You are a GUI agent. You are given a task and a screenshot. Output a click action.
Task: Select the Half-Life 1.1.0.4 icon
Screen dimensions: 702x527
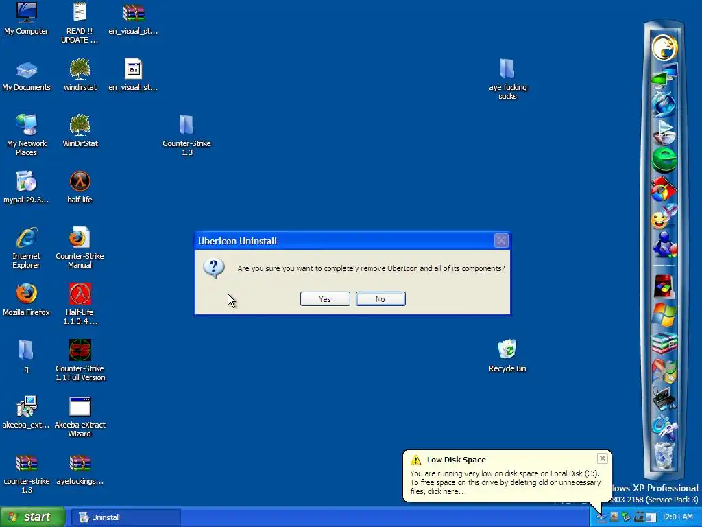point(80,304)
